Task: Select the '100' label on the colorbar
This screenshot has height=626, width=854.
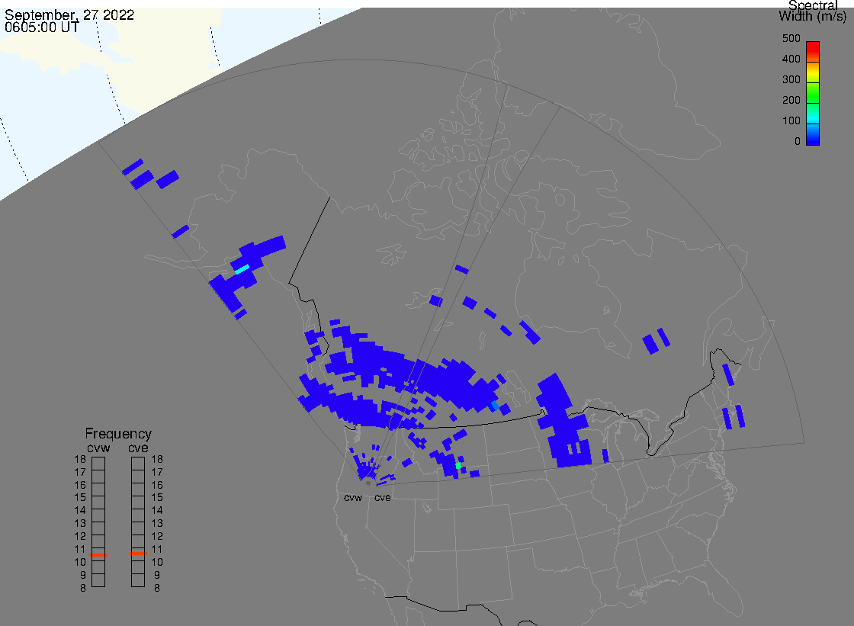Action: tap(791, 121)
